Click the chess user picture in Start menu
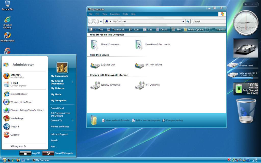The width and height of the screenshot is (261, 163). pos(62,67)
